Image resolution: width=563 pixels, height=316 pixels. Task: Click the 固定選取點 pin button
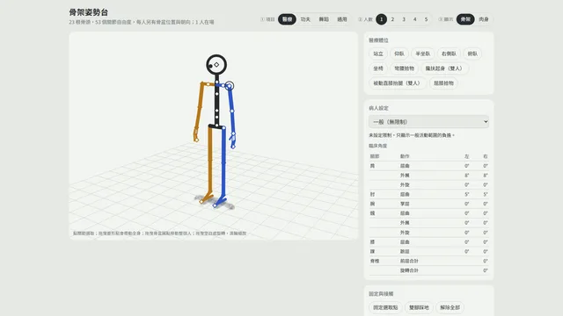[385, 307]
